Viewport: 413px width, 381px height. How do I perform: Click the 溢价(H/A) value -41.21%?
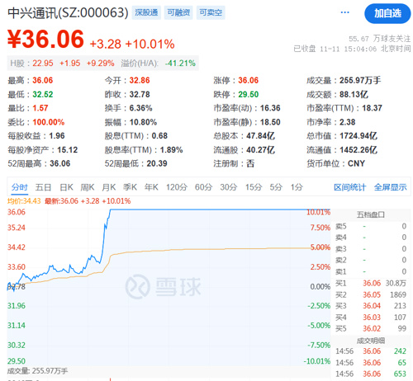click(180, 63)
